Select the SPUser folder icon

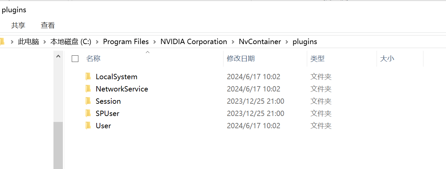[88, 113]
